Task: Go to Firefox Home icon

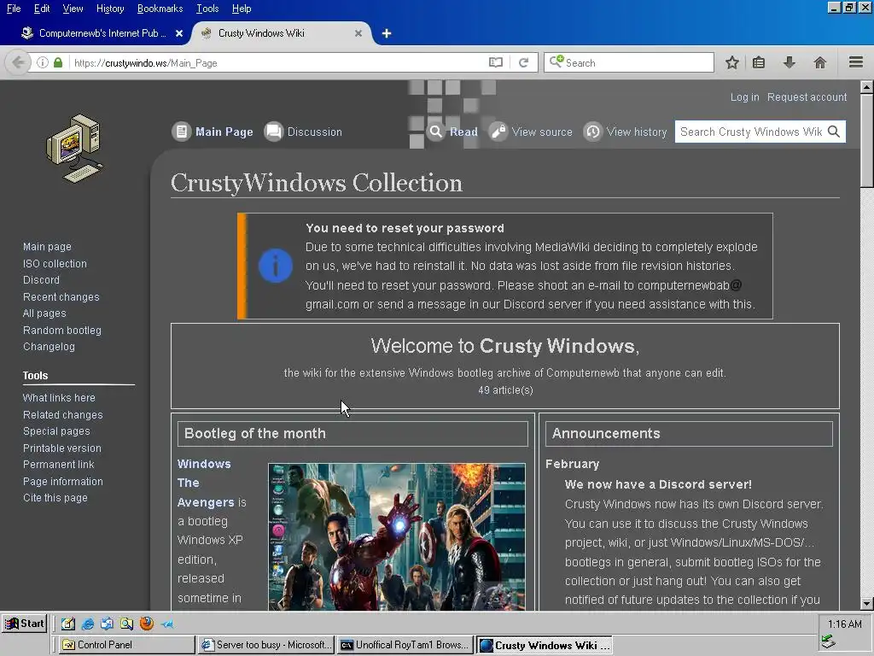Action: 819,62
